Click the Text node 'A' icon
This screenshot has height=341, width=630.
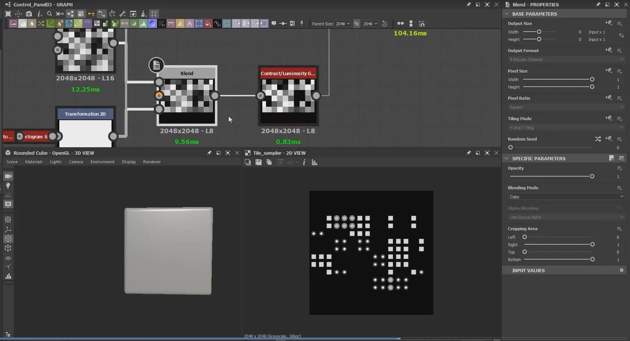189,24
